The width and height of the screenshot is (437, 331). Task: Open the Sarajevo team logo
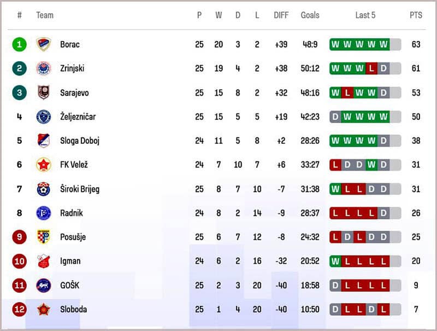point(43,92)
